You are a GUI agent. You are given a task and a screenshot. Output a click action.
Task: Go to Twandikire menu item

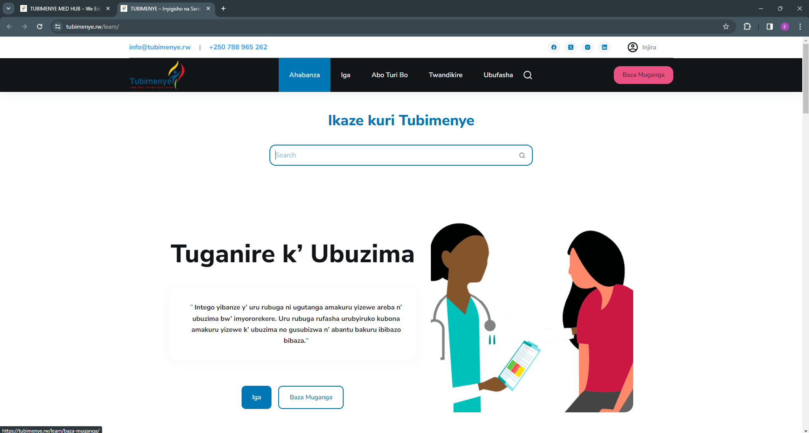446,75
